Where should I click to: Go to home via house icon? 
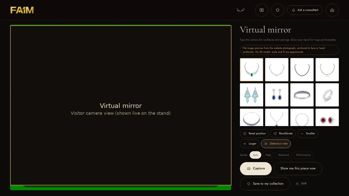click(332, 10)
